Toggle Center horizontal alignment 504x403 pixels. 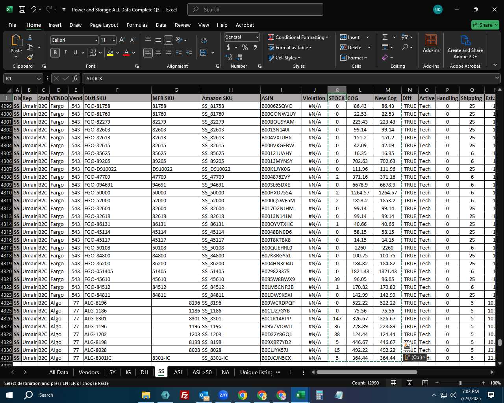pyautogui.click(x=158, y=53)
